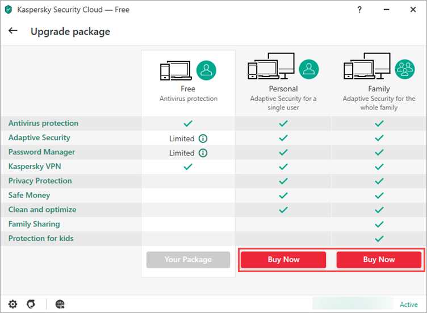Image resolution: width=427 pixels, height=313 pixels.
Task: Show info for Limited Adaptive Security
Action: [x=203, y=138]
